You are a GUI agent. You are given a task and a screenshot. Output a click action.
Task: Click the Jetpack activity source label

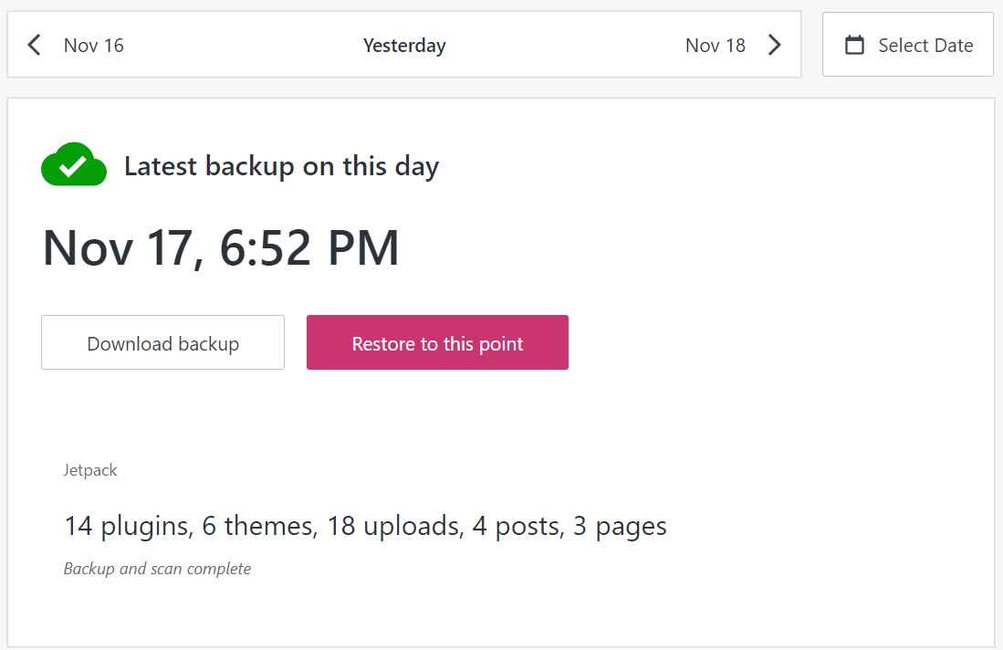pyautogui.click(x=89, y=469)
